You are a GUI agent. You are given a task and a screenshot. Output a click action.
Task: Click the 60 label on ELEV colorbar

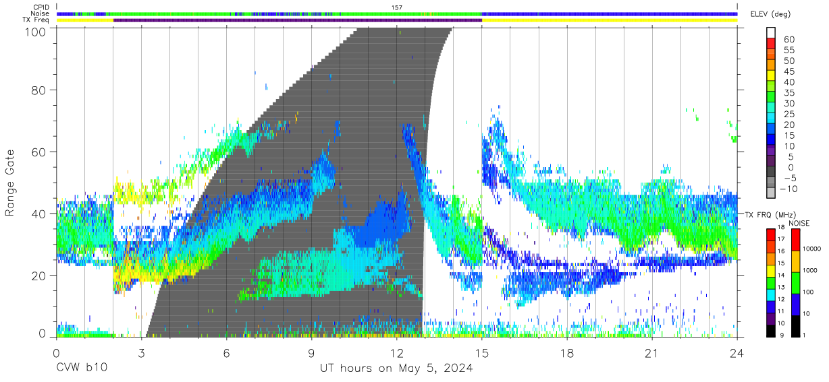pos(788,40)
